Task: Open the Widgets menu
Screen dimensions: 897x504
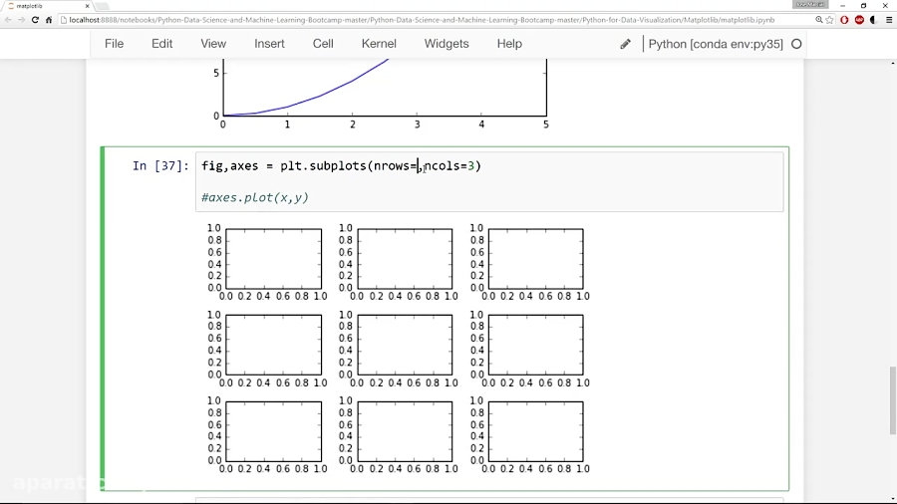Action: click(x=447, y=44)
